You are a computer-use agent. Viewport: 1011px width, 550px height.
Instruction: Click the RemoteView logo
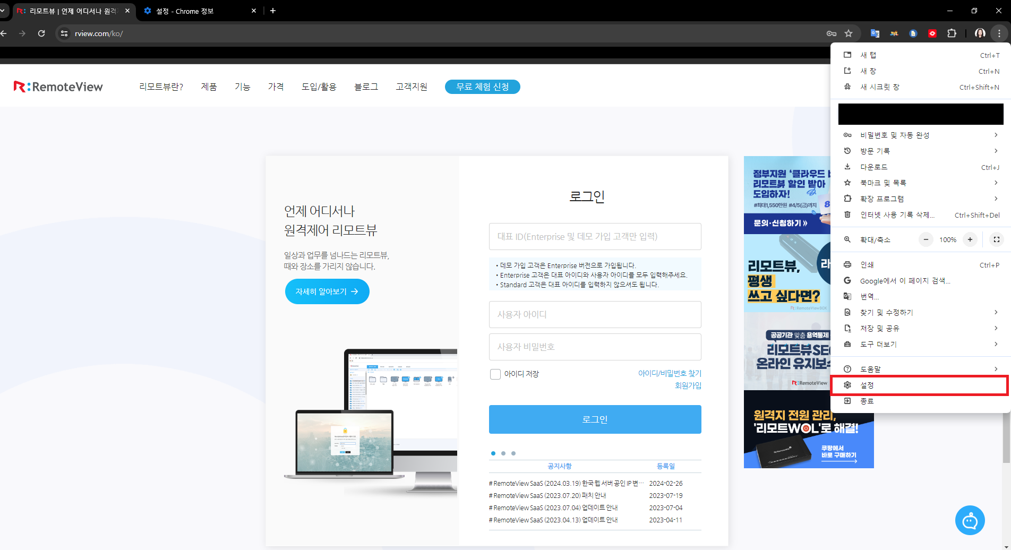(58, 87)
